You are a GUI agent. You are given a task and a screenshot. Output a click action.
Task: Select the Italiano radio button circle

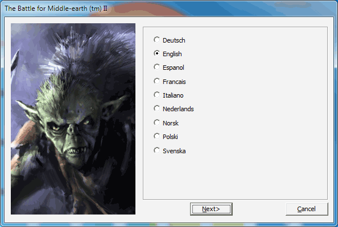click(156, 95)
